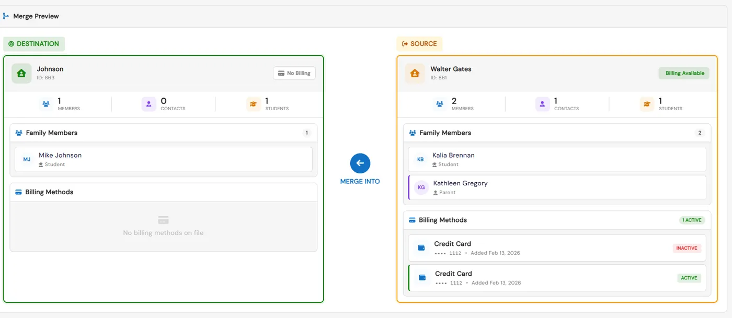Select the SOURCE badge
The width and height of the screenshot is (732, 318).
pyautogui.click(x=419, y=44)
